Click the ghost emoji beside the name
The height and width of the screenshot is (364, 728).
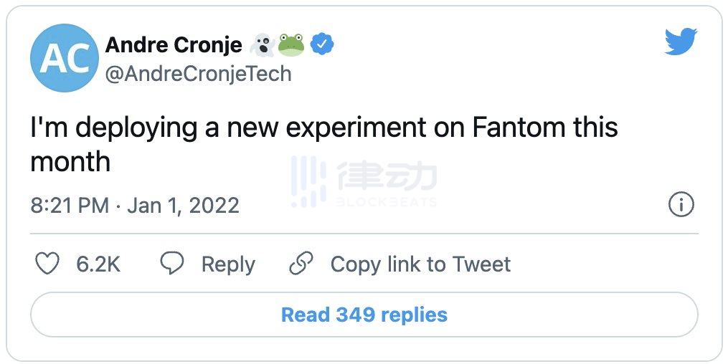(263, 45)
